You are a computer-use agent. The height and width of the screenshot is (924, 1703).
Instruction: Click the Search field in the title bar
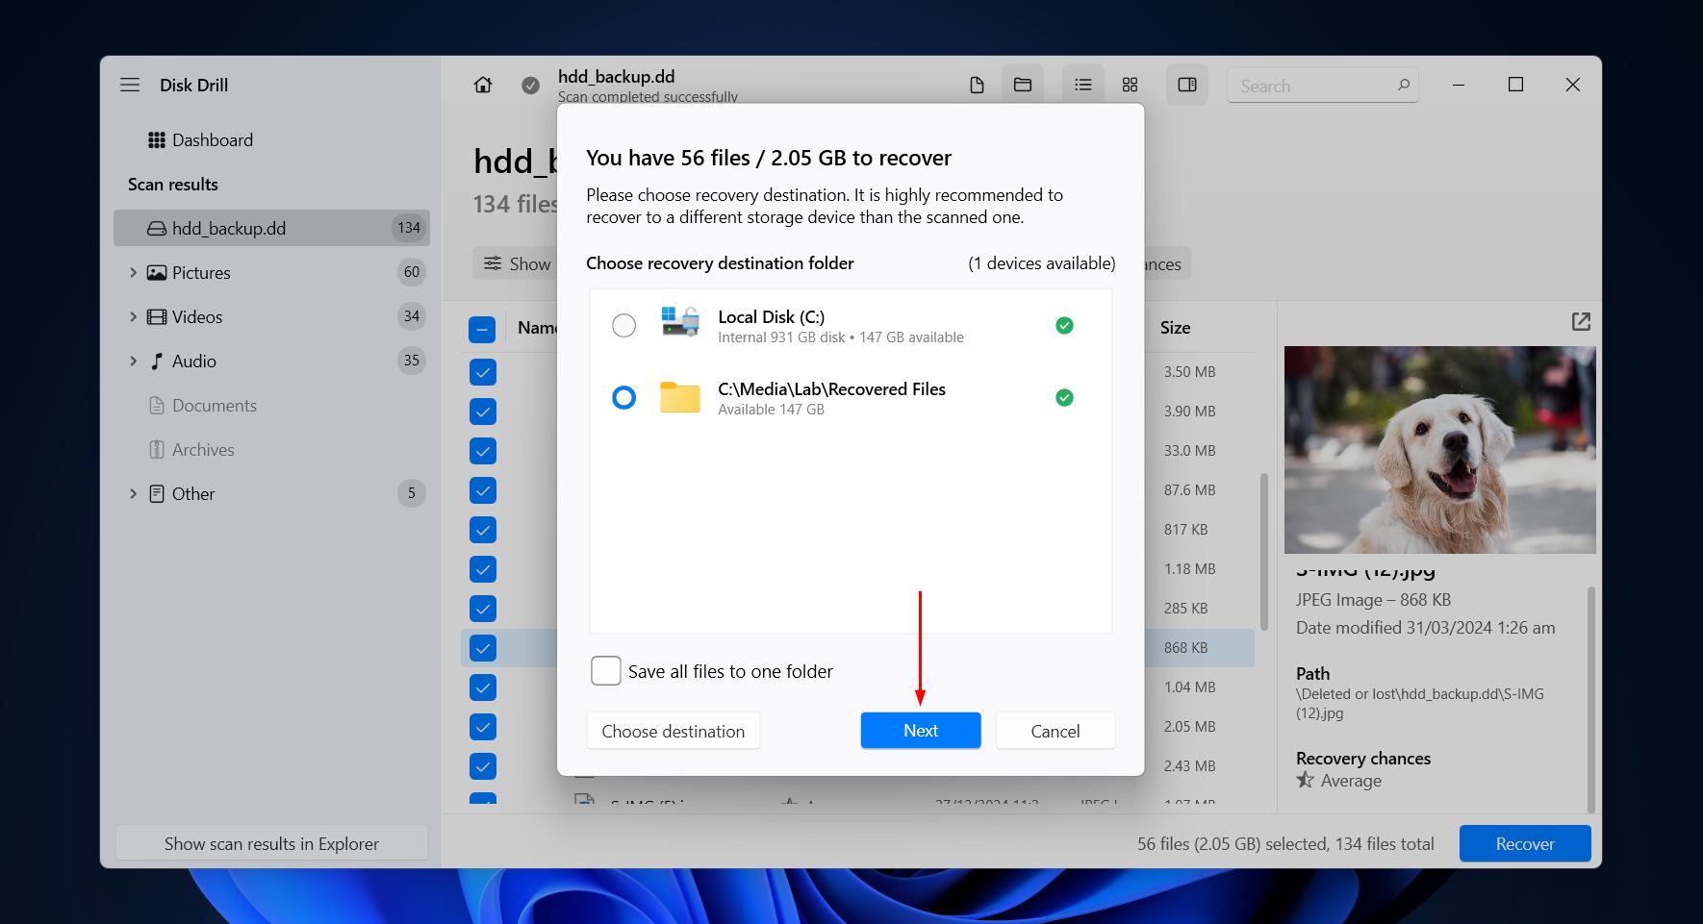(1322, 85)
